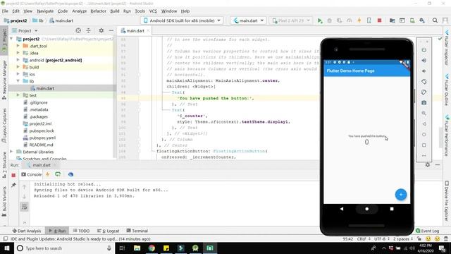Open the AVD Manager icon
Viewport: 451px width, 254px height.
(x=412, y=20)
